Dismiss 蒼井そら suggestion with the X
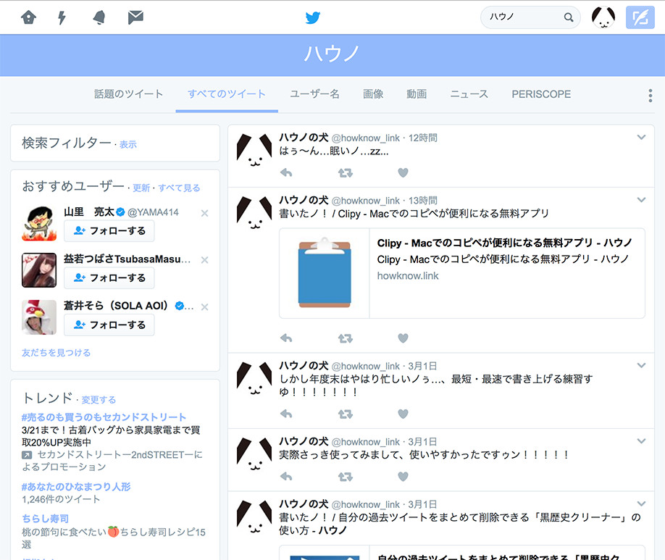Image resolution: width=665 pixels, height=560 pixels. tap(204, 306)
